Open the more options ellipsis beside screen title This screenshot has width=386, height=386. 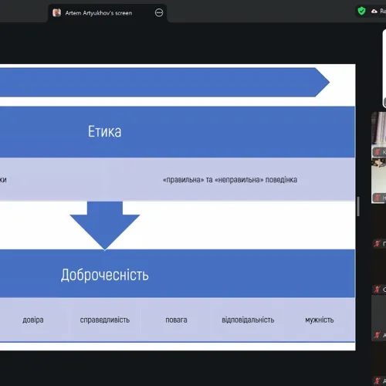159,12
